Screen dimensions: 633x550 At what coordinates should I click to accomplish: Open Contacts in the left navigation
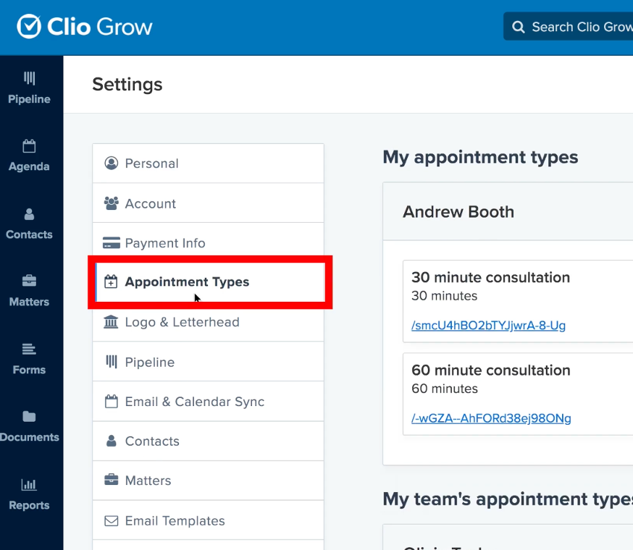point(29,223)
